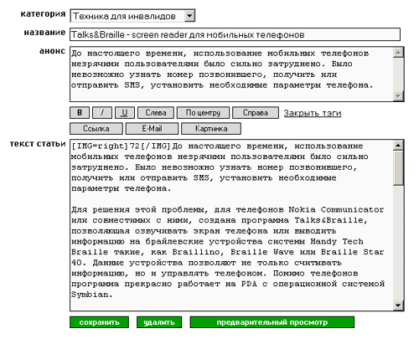Center text with По центру button
Screen dimensions: 419x344
[x=203, y=113]
